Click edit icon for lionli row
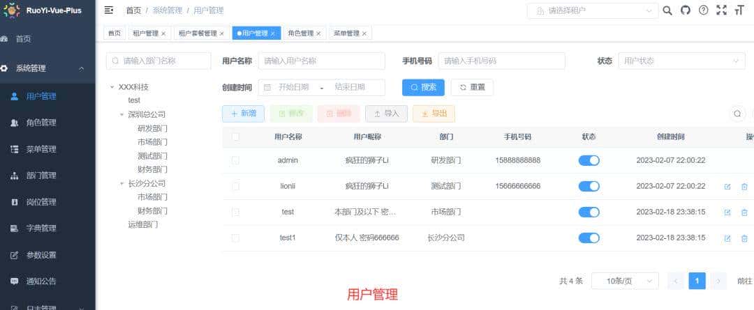 [727, 186]
